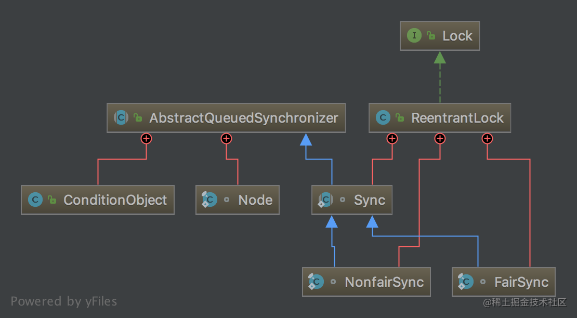Screen dimensions: 577x318
Task: Click the public visibility icon on ConditionObject
Action: pos(52,200)
